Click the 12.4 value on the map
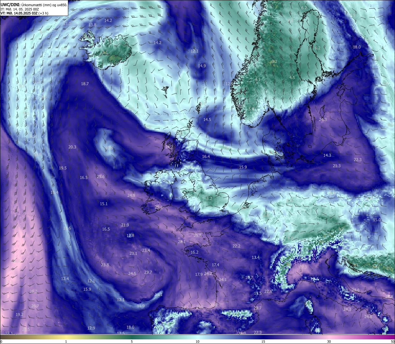 click(65, 279)
